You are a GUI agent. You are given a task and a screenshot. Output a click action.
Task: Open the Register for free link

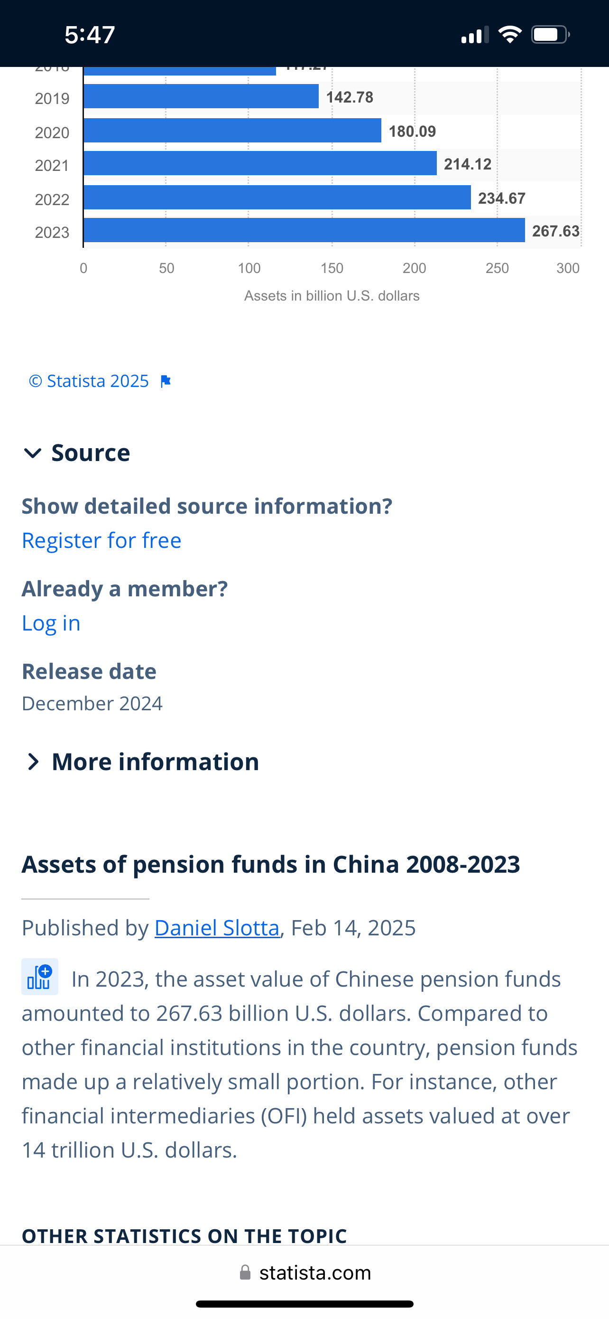101,540
